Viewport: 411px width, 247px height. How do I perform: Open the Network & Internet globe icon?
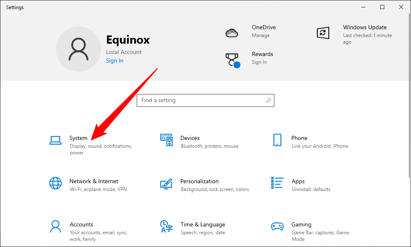click(x=55, y=183)
